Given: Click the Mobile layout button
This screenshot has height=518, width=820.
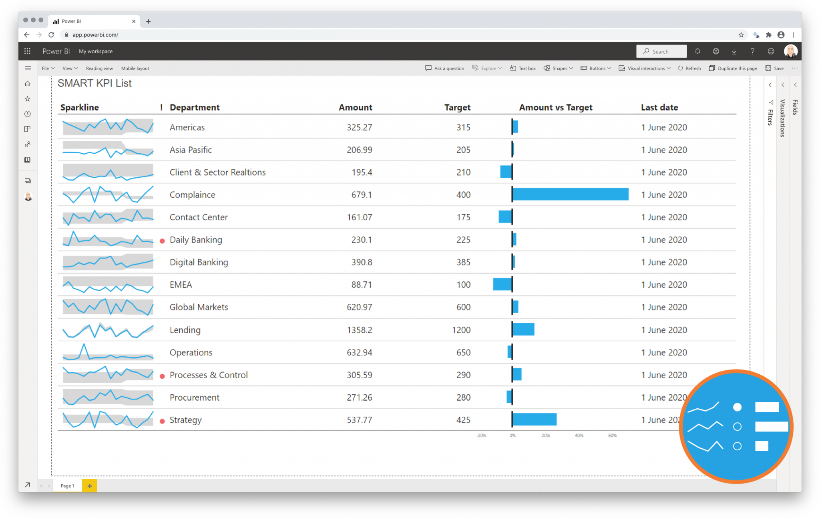Looking at the screenshot, I should coord(135,68).
